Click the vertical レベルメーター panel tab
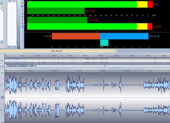Screen dimensions: 170x123 [19, 41]
